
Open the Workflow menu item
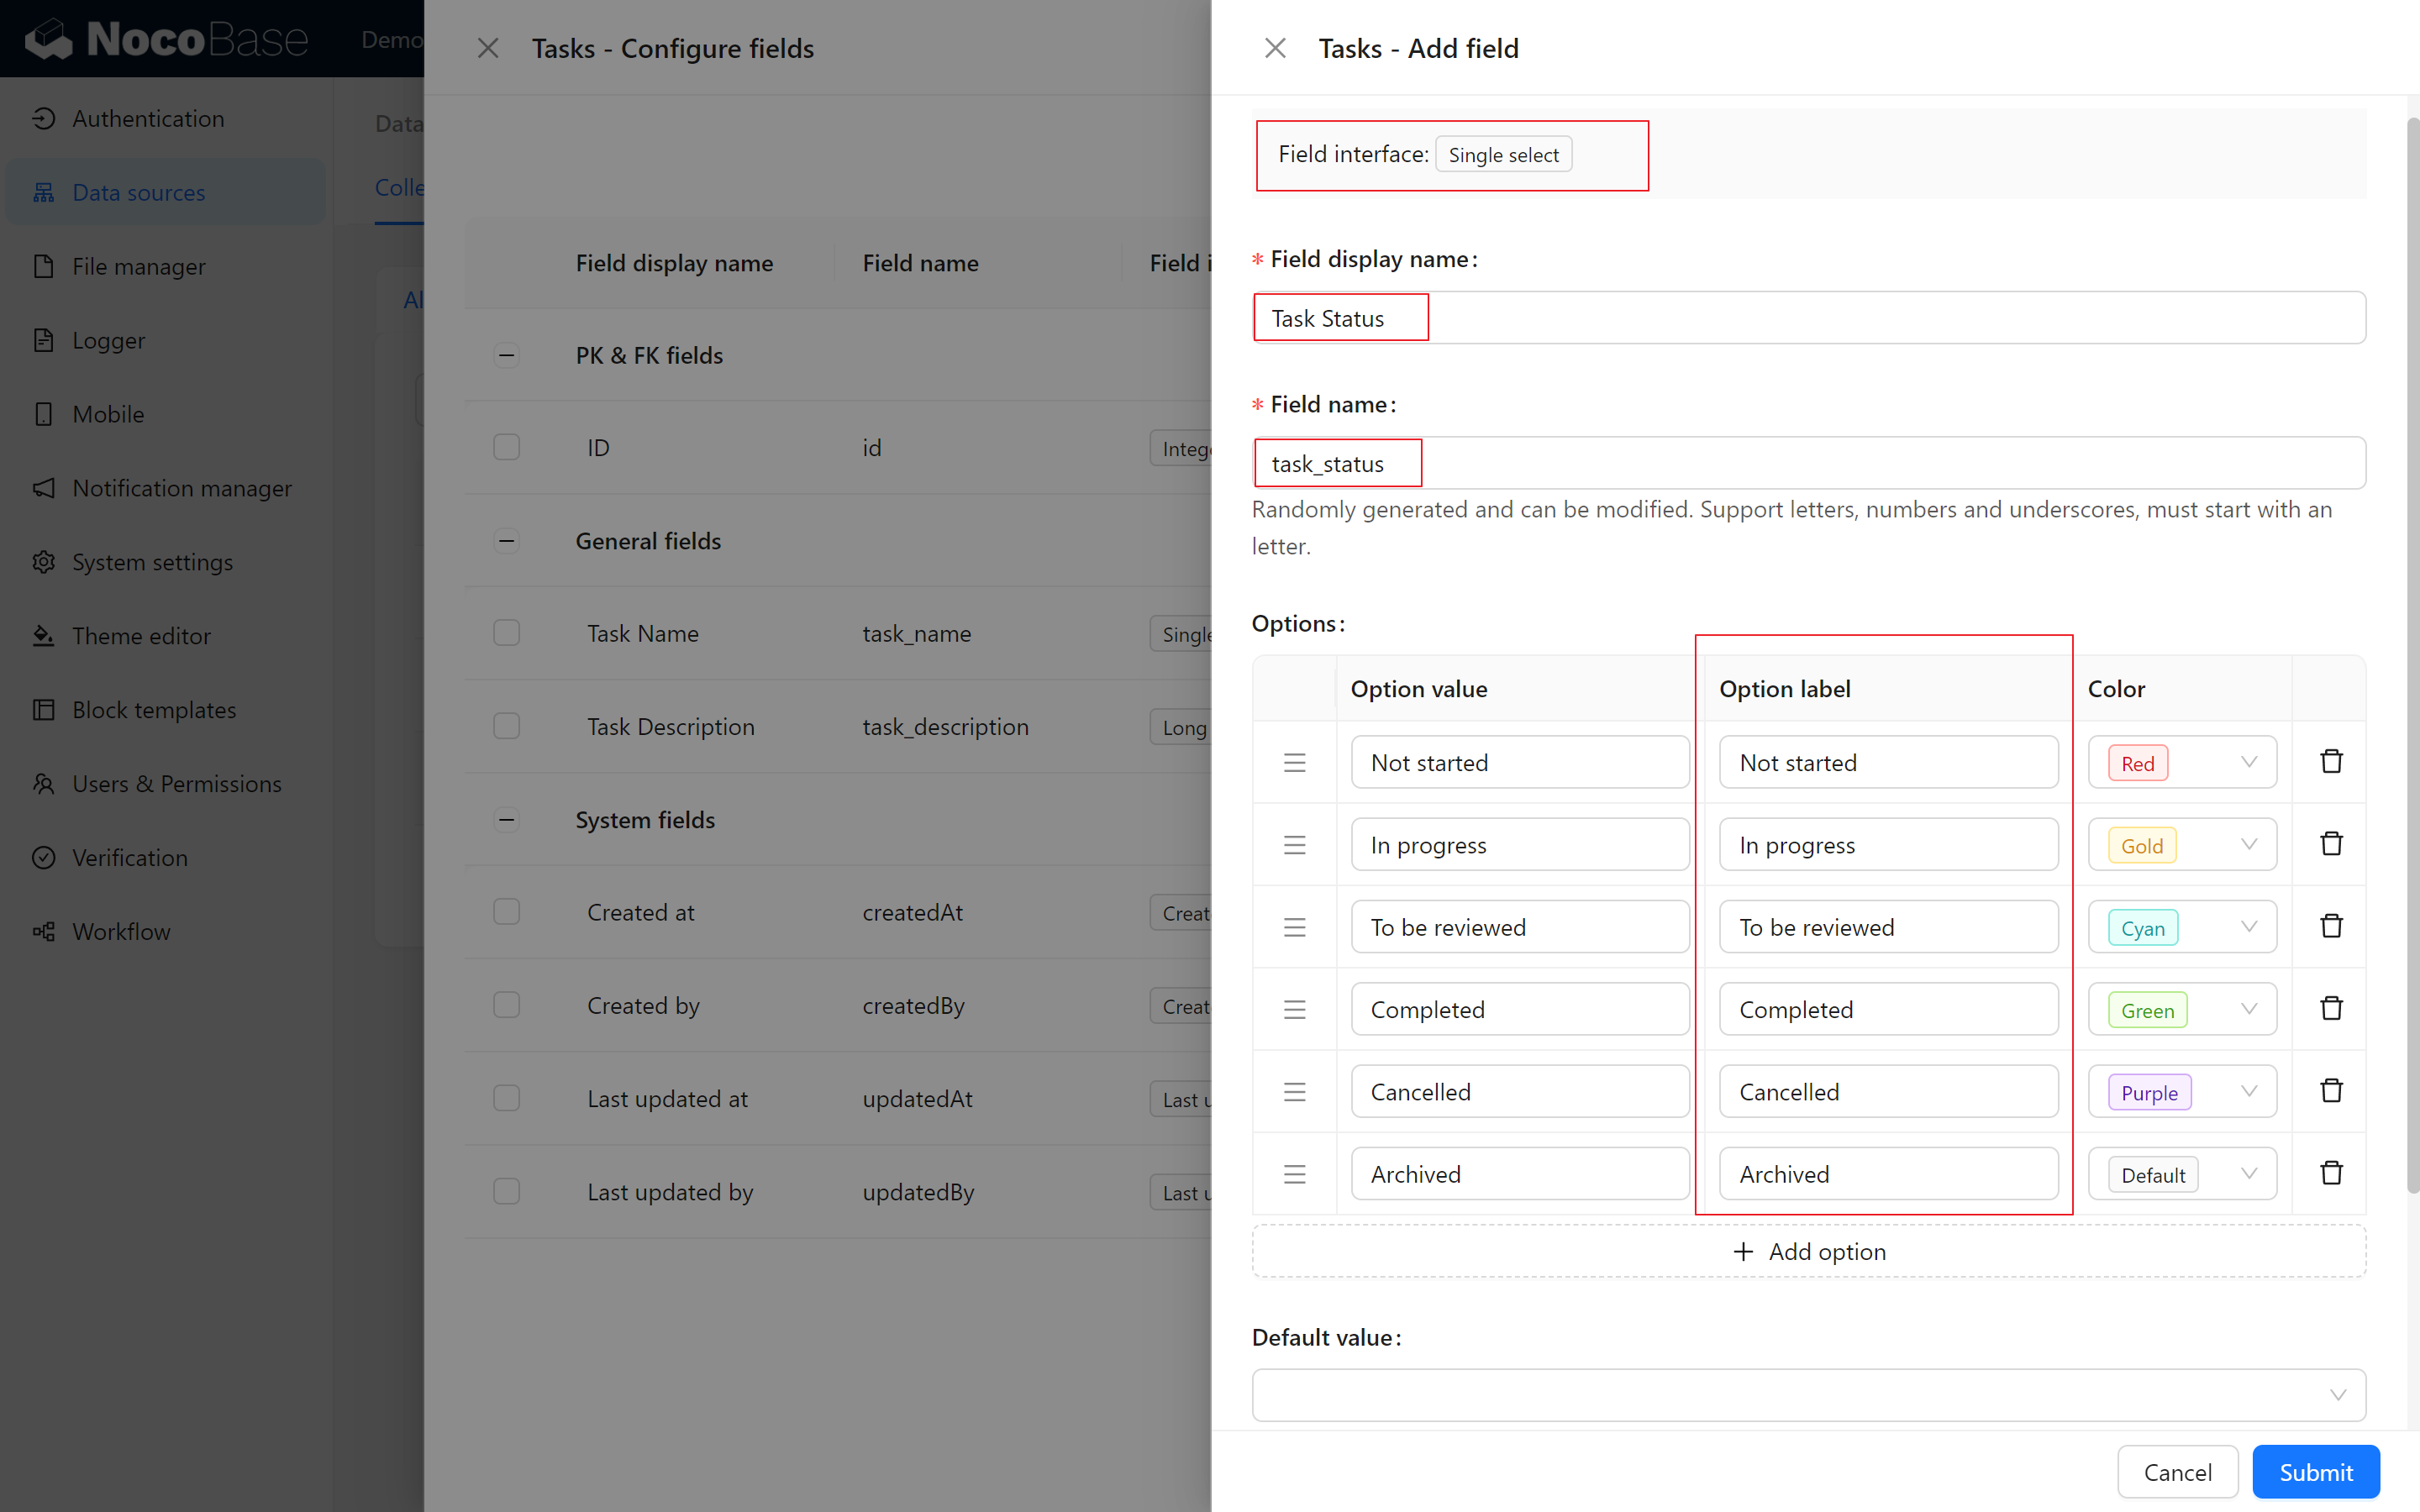[166, 932]
